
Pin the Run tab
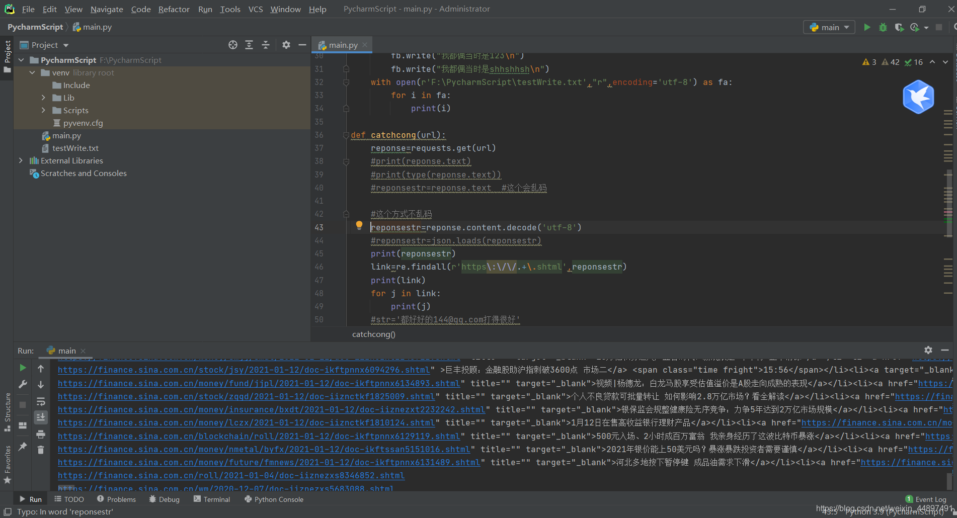click(23, 446)
